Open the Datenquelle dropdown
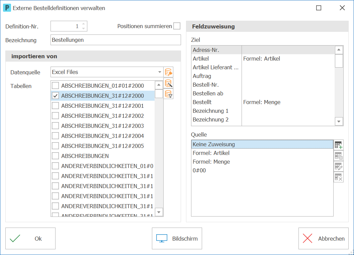 click(x=160, y=72)
